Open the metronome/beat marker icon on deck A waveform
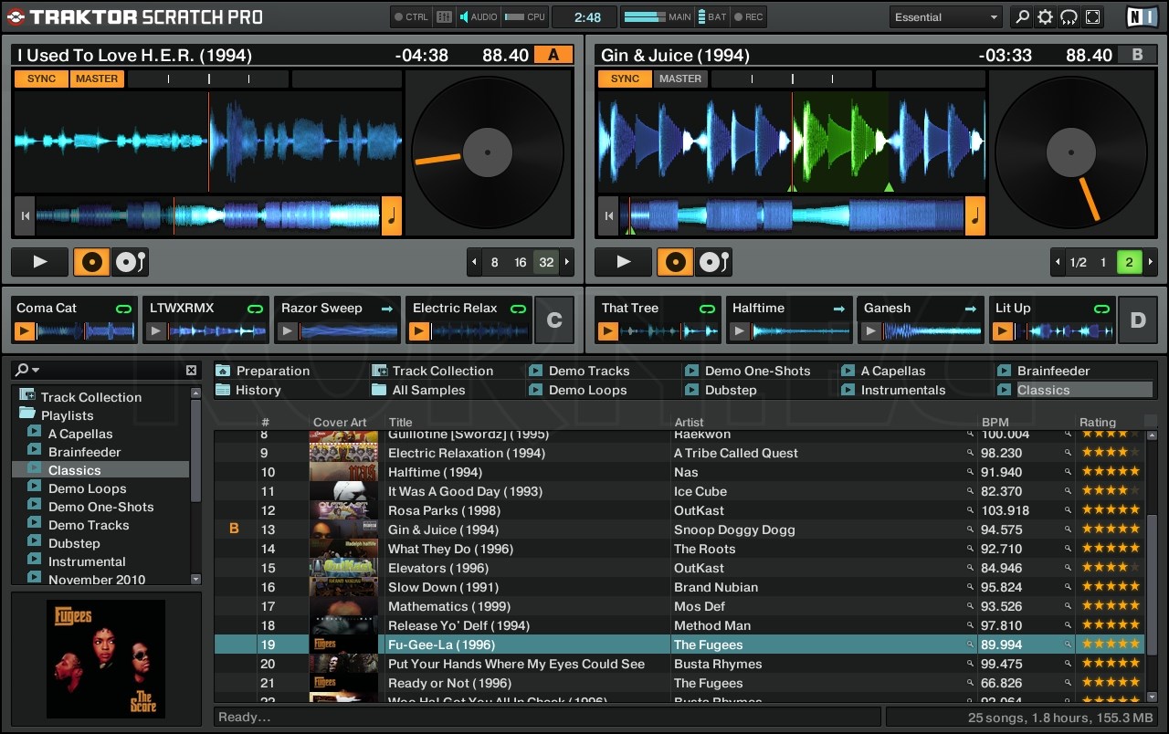 tap(391, 216)
